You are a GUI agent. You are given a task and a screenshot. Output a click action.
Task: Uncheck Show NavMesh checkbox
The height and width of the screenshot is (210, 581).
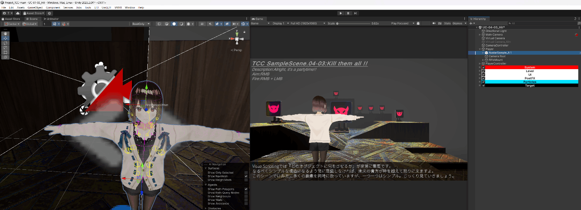coord(246,176)
